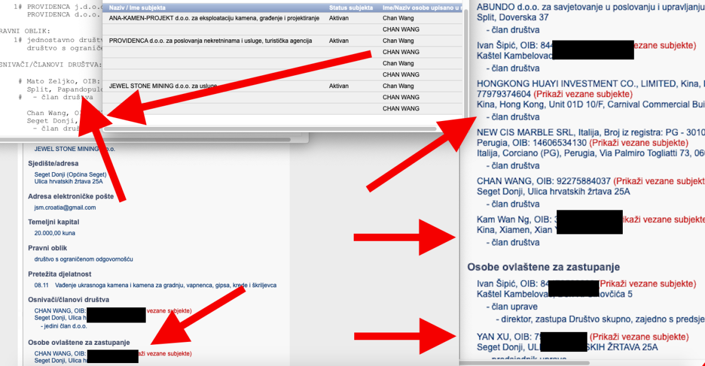The image size is (705, 366).
Task: Open 'vezane subjekte' link under left-panel Osobe ovlaštene za zastupanje
Action: [x=165, y=353]
